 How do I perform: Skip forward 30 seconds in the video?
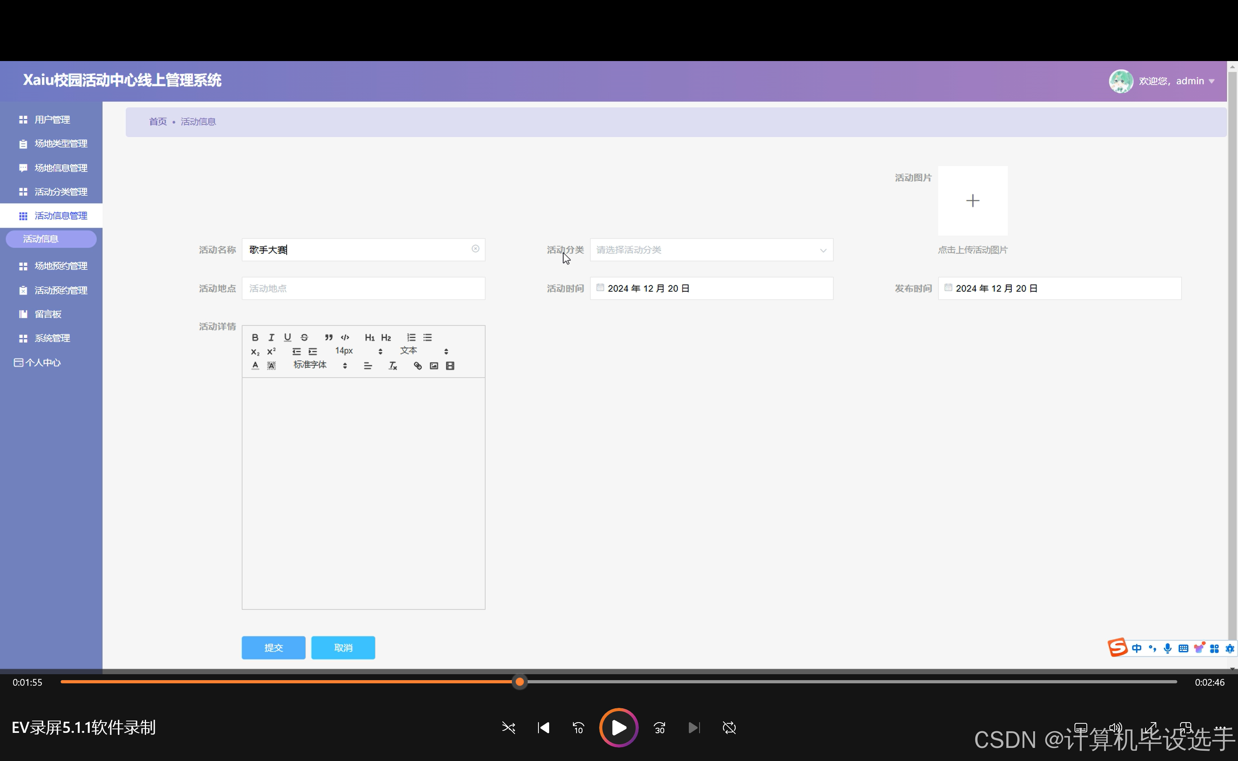click(x=659, y=727)
